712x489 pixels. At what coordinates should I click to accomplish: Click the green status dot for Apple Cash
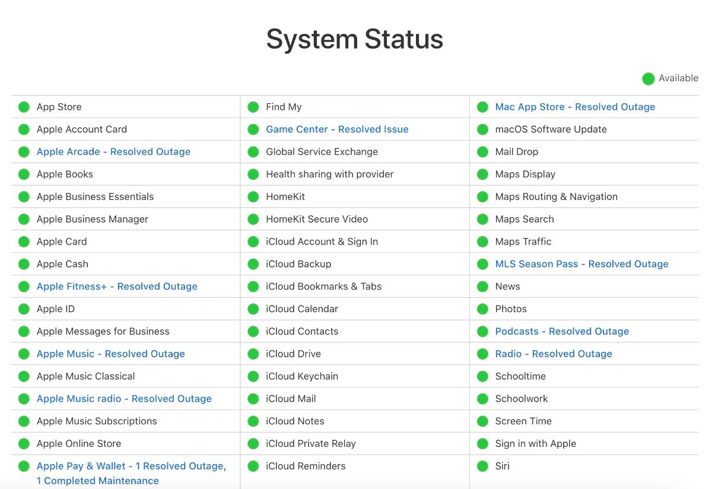coord(24,264)
